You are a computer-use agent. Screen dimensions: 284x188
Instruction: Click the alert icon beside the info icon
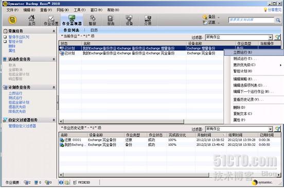click(x=67, y=182)
